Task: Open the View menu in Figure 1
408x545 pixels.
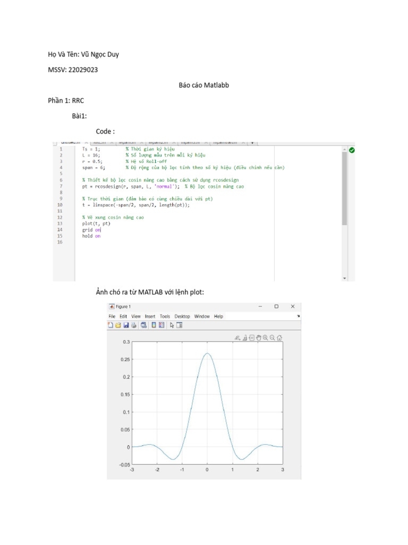Action: click(x=136, y=316)
